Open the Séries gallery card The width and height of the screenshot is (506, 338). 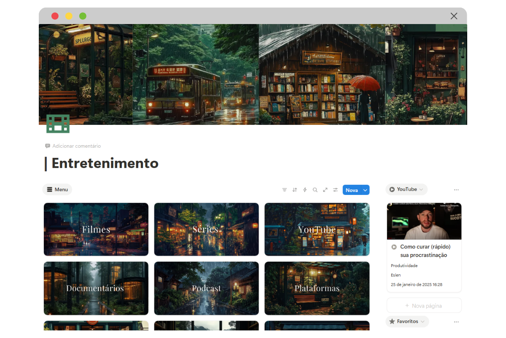click(207, 230)
